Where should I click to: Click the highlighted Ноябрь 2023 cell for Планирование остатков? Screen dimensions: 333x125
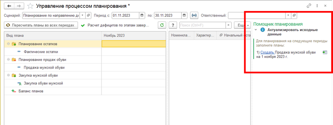click(x=134, y=44)
